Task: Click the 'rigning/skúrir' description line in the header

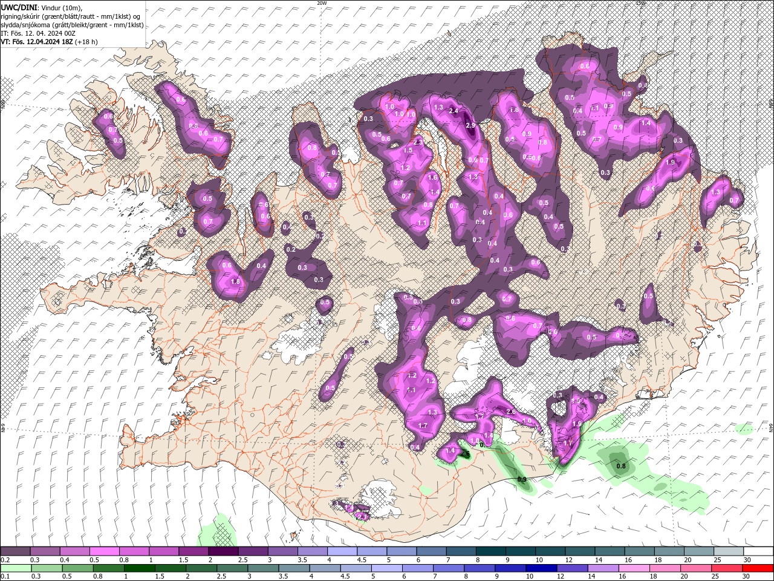Action: coord(71,16)
